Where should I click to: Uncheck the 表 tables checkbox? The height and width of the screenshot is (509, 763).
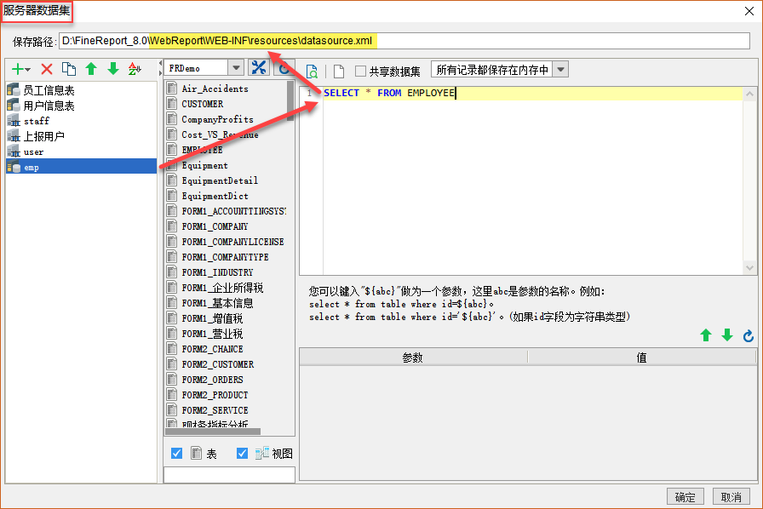(x=176, y=454)
